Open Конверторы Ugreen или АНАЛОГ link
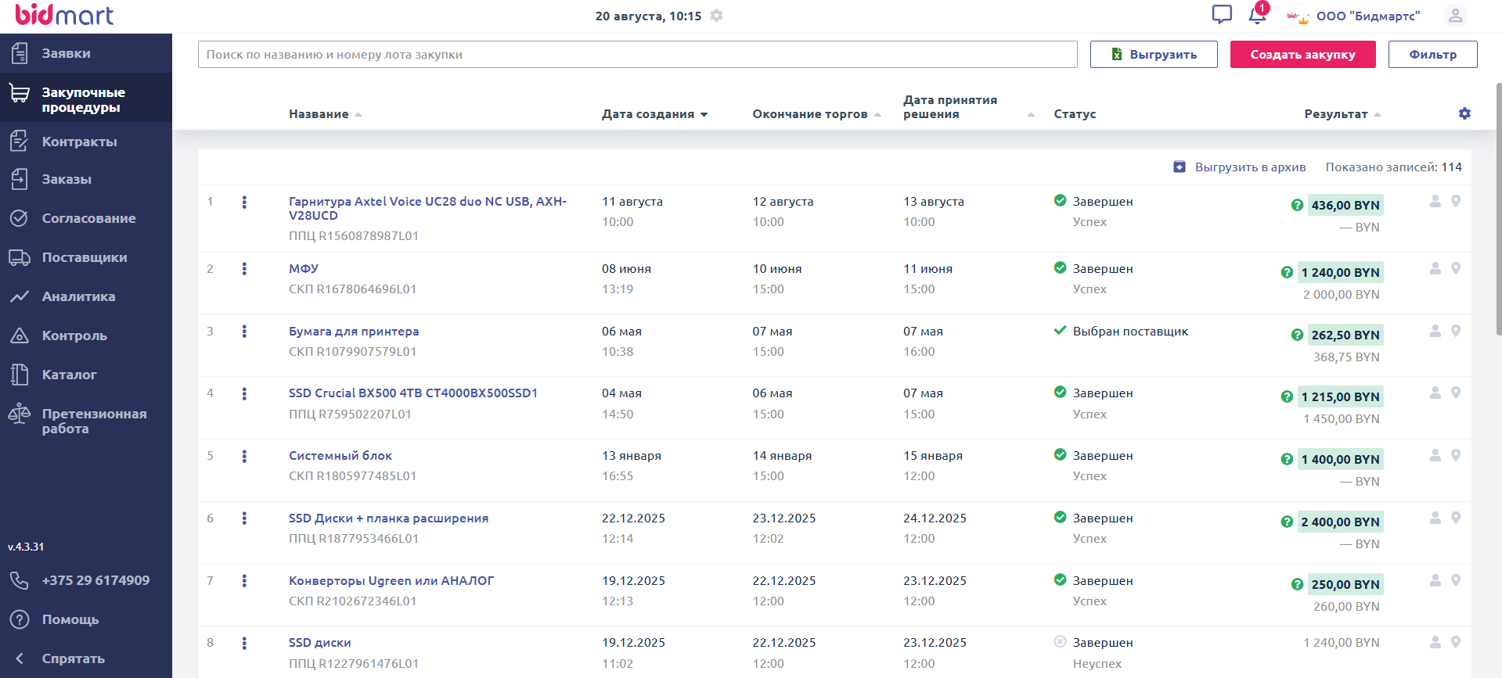1502x678 pixels. click(x=391, y=581)
